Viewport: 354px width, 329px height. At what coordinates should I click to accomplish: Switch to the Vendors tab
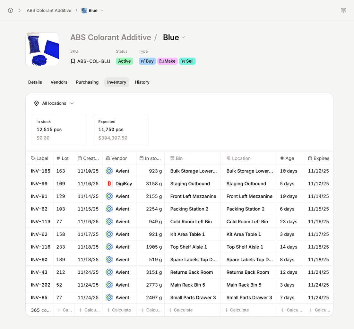click(59, 82)
